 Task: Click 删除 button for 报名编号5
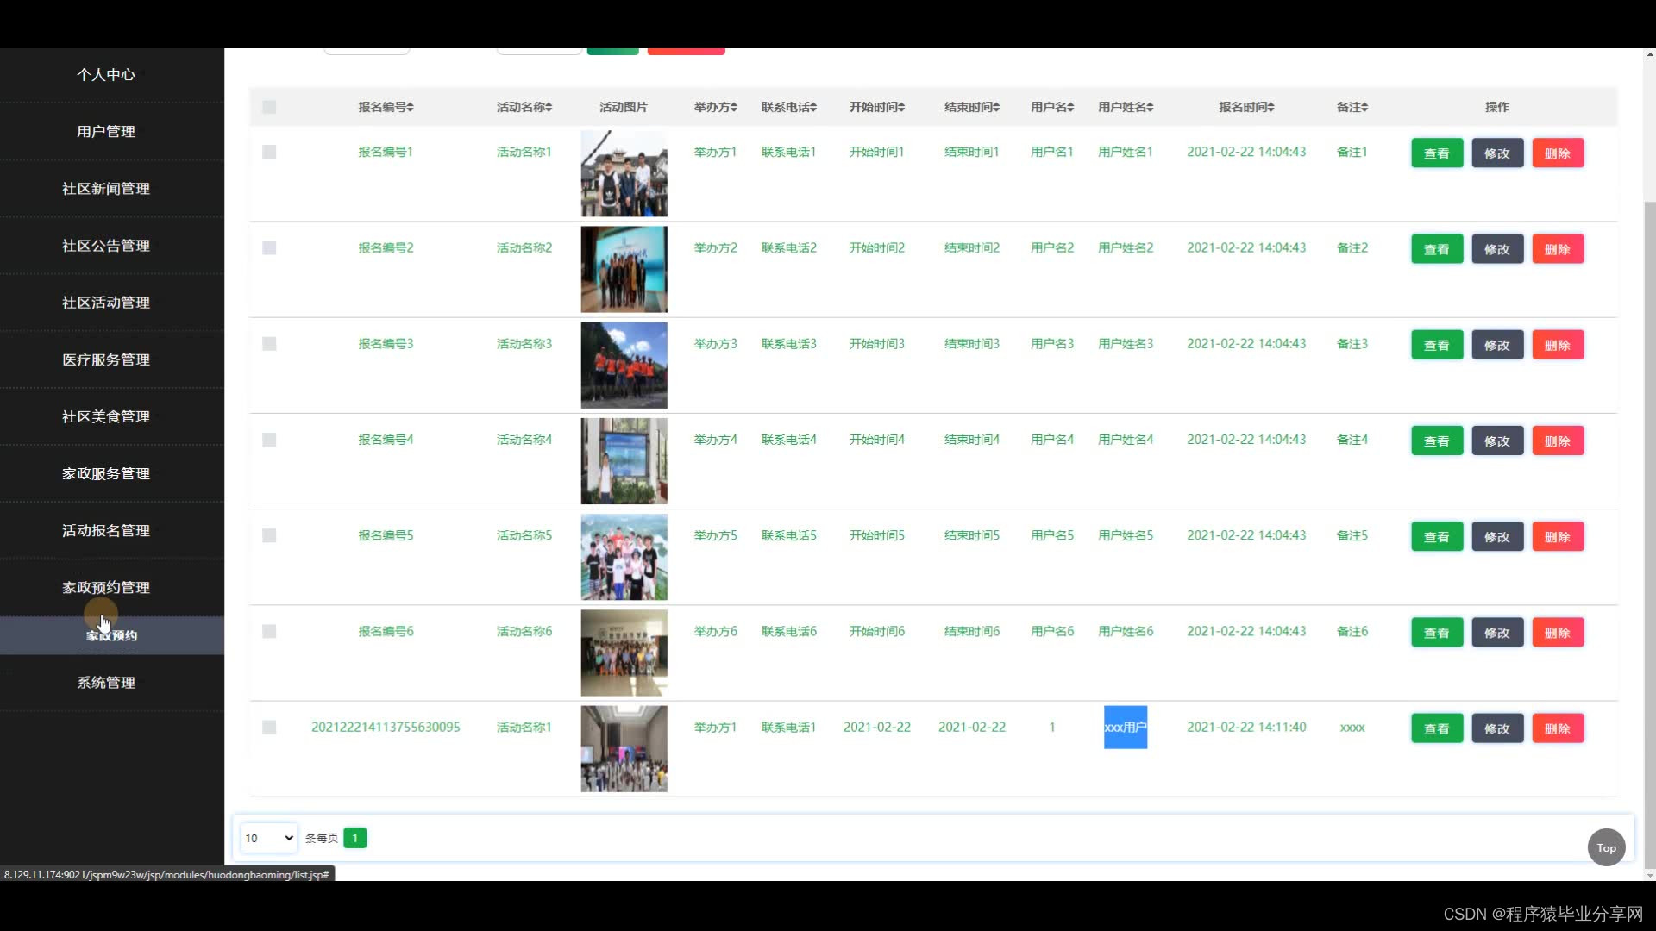(1557, 537)
